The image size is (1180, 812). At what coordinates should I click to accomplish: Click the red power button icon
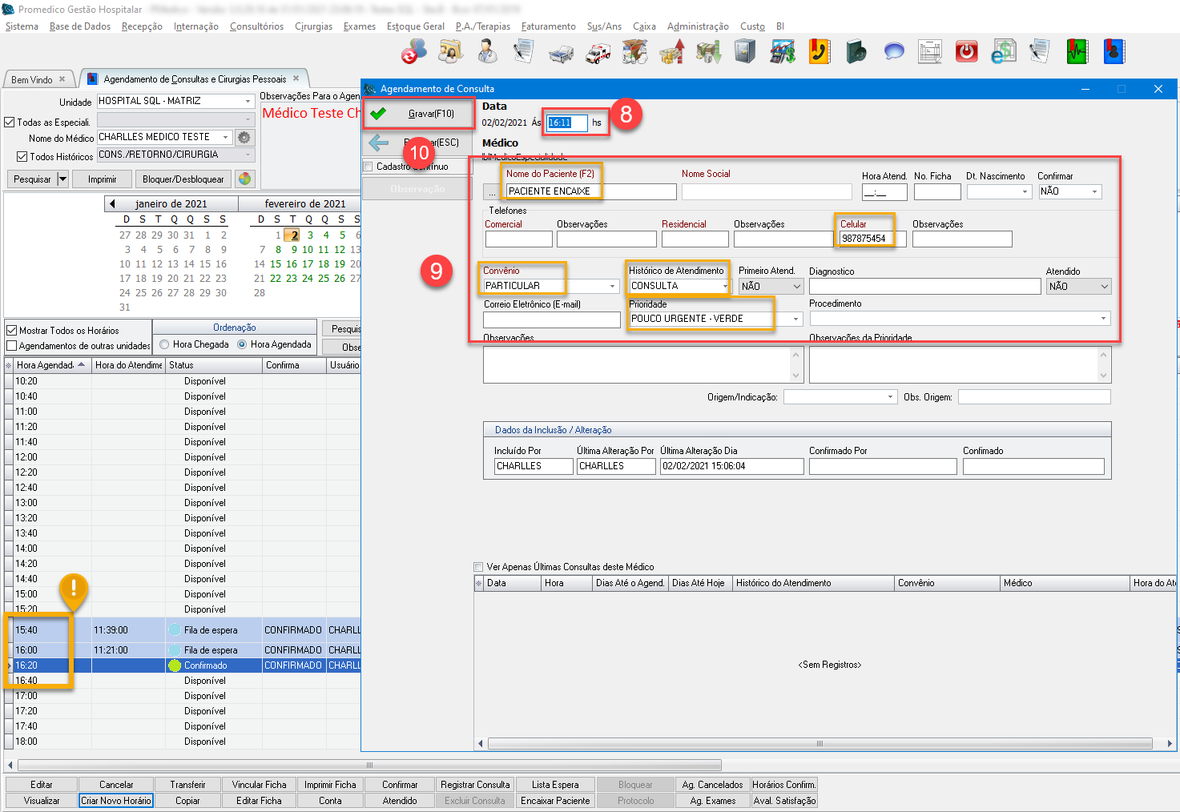pyautogui.click(x=967, y=52)
